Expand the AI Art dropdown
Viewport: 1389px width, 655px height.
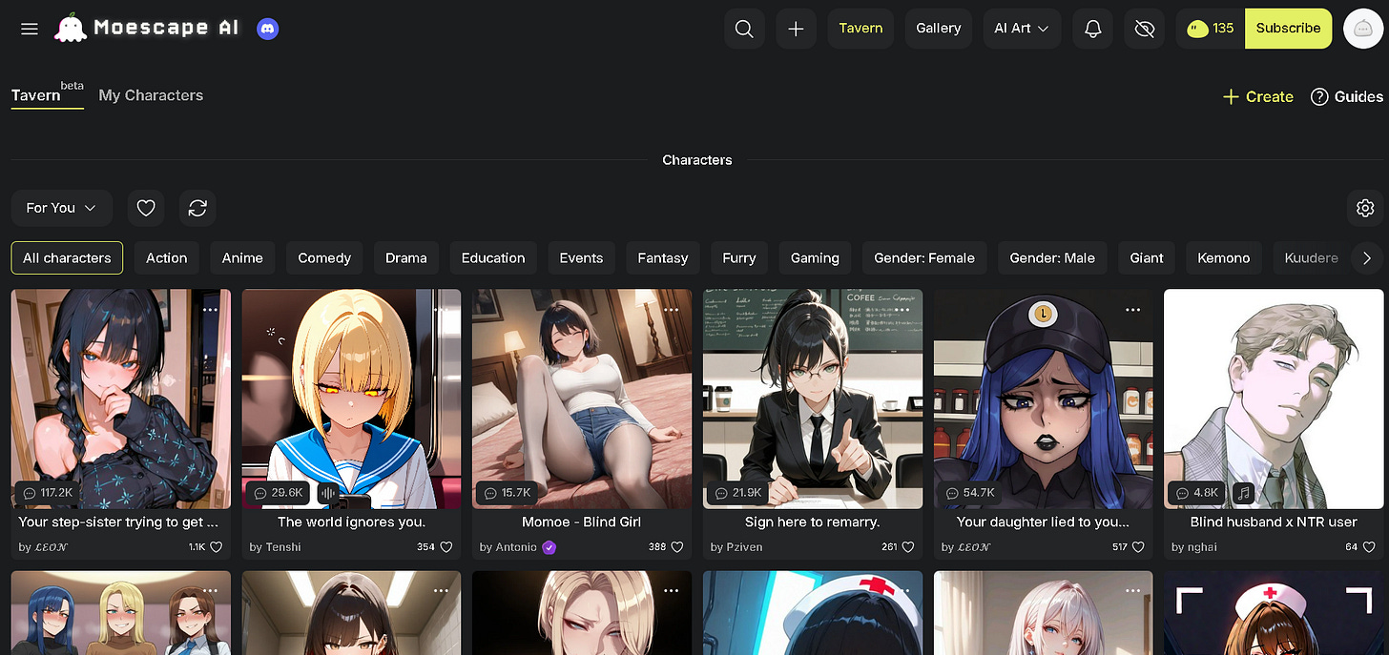pyautogui.click(x=1022, y=29)
